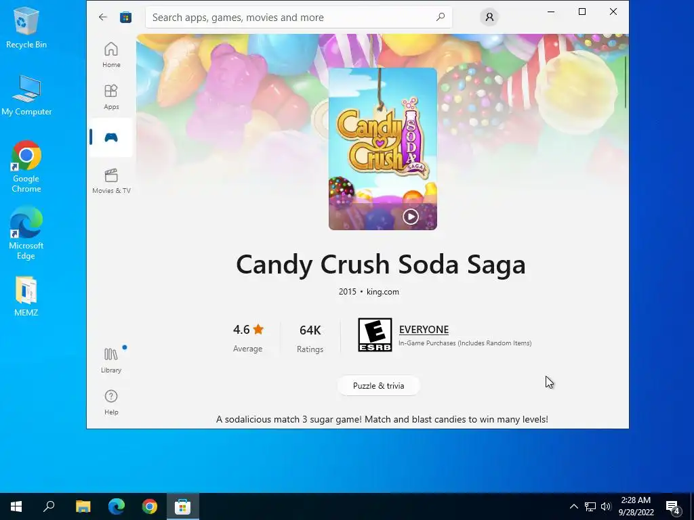Select Microsoft Edge desktop shortcut
This screenshot has width=694, height=520.
point(26,233)
